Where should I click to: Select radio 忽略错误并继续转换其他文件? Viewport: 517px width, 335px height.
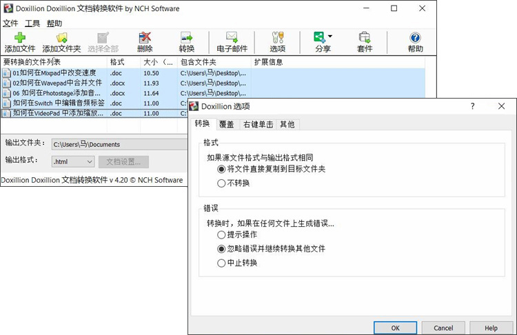pyautogui.click(x=221, y=249)
